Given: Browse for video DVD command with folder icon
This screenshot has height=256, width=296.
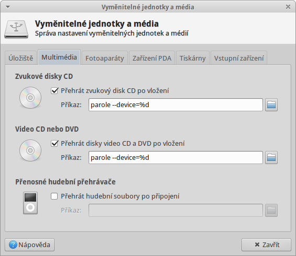Looking at the screenshot, I should [x=271, y=157].
